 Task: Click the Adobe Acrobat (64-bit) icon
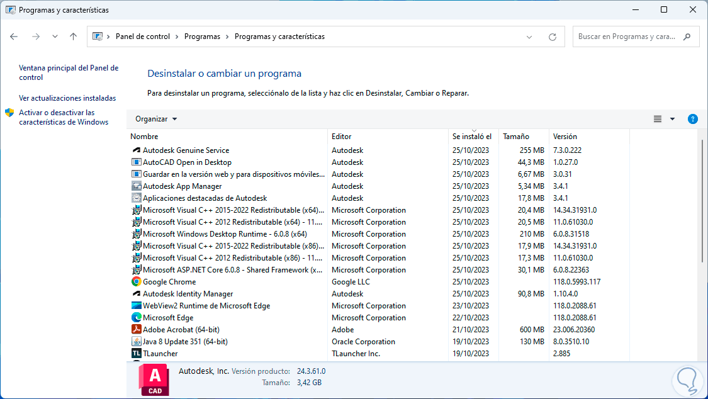pyautogui.click(x=137, y=330)
